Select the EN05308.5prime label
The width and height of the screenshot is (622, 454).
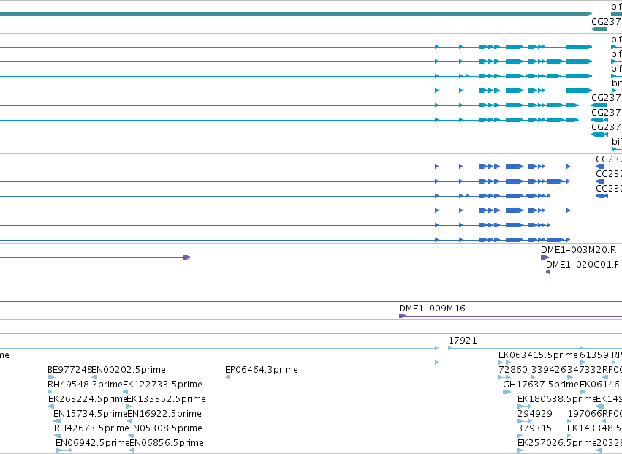165,428
